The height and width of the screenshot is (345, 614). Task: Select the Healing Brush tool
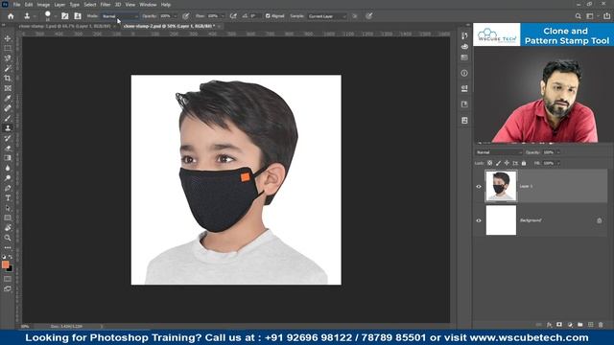(8, 108)
